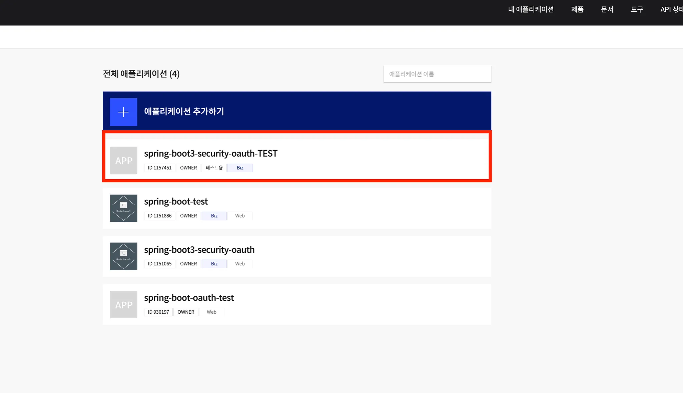Viewport: 683px width, 393px height.
Task: Click Biz badge on spring-boot-test
Action: (x=214, y=216)
